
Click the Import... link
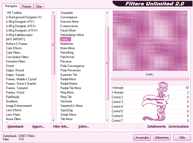38,126
